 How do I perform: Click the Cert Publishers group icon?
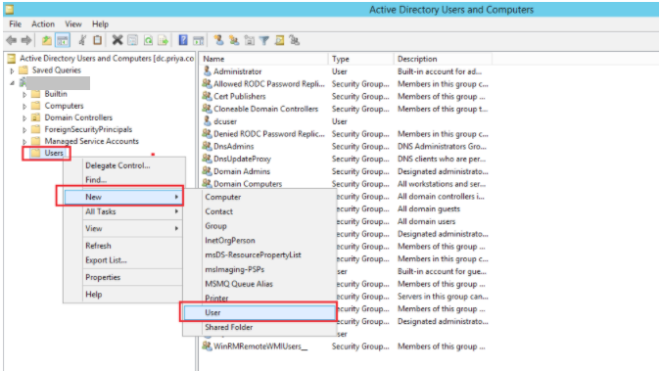[x=207, y=96]
